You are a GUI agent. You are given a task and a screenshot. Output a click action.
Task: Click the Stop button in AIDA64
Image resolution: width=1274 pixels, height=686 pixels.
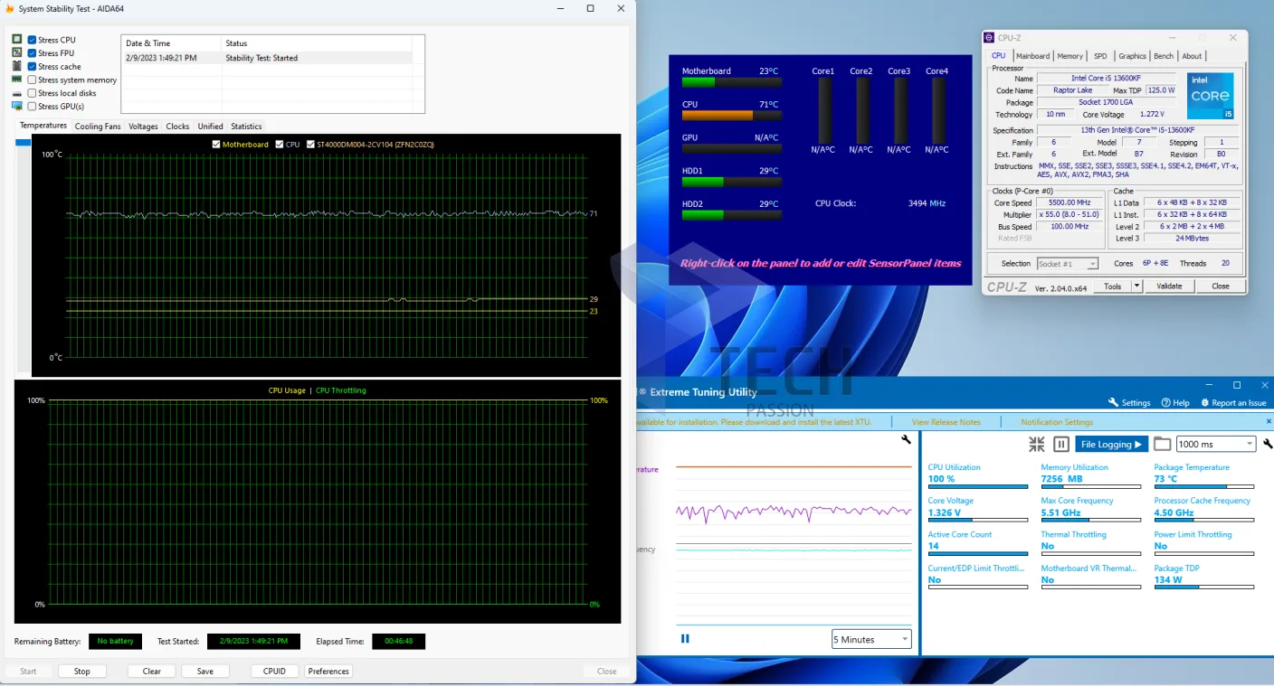82,672
